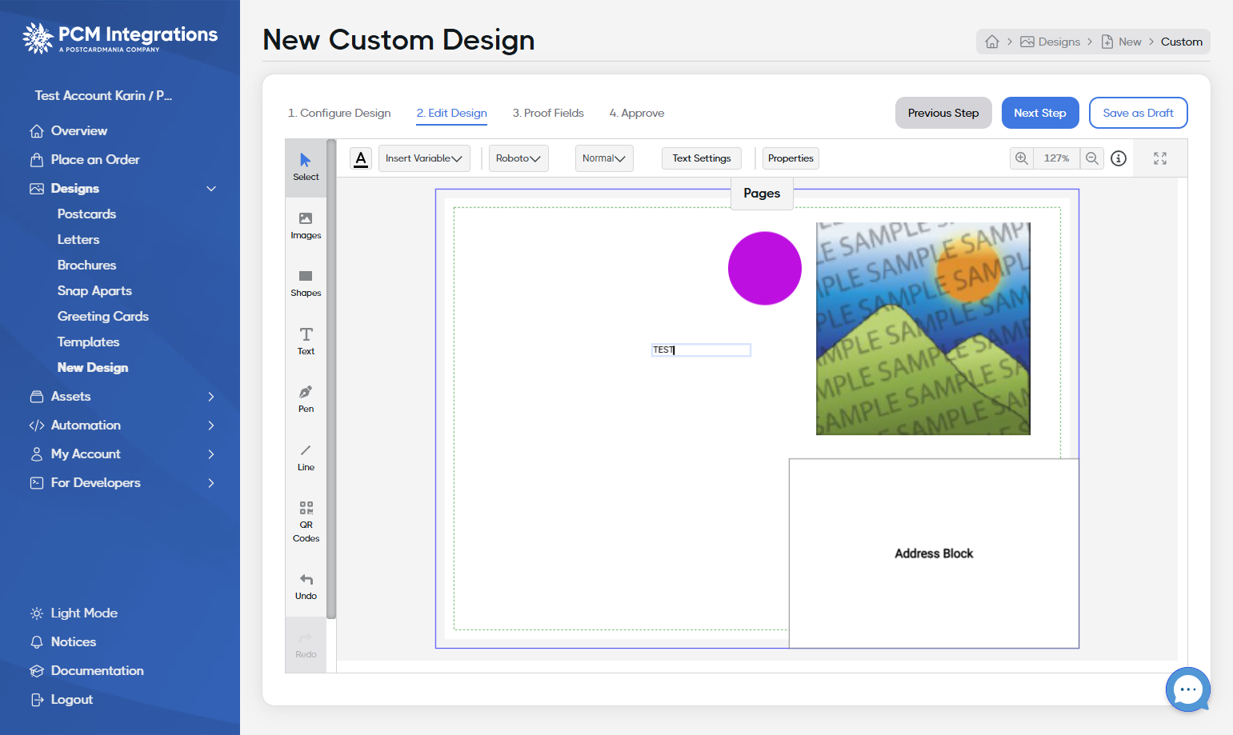Click the Next Step button
The image size is (1233, 735).
click(x=1040, y=113)
